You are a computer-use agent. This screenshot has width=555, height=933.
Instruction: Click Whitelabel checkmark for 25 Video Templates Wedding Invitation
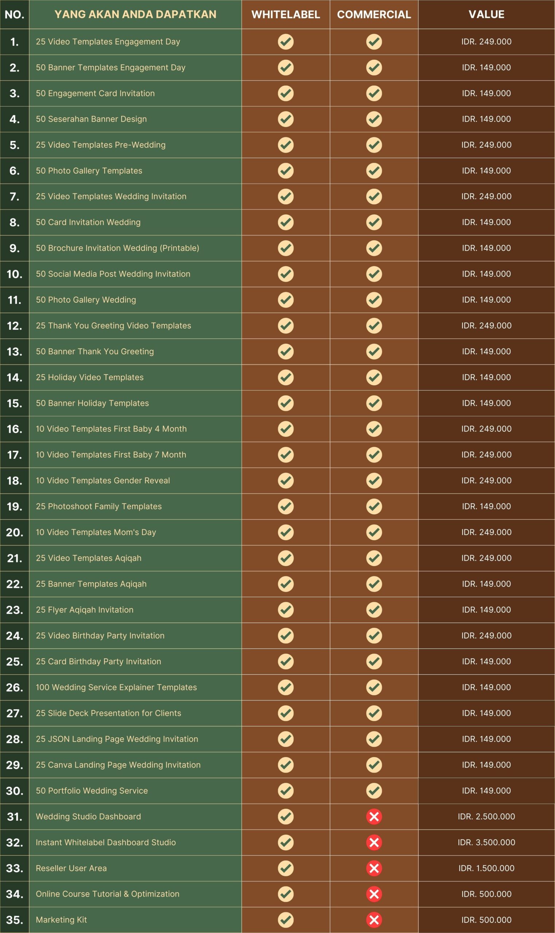point(286,197)
